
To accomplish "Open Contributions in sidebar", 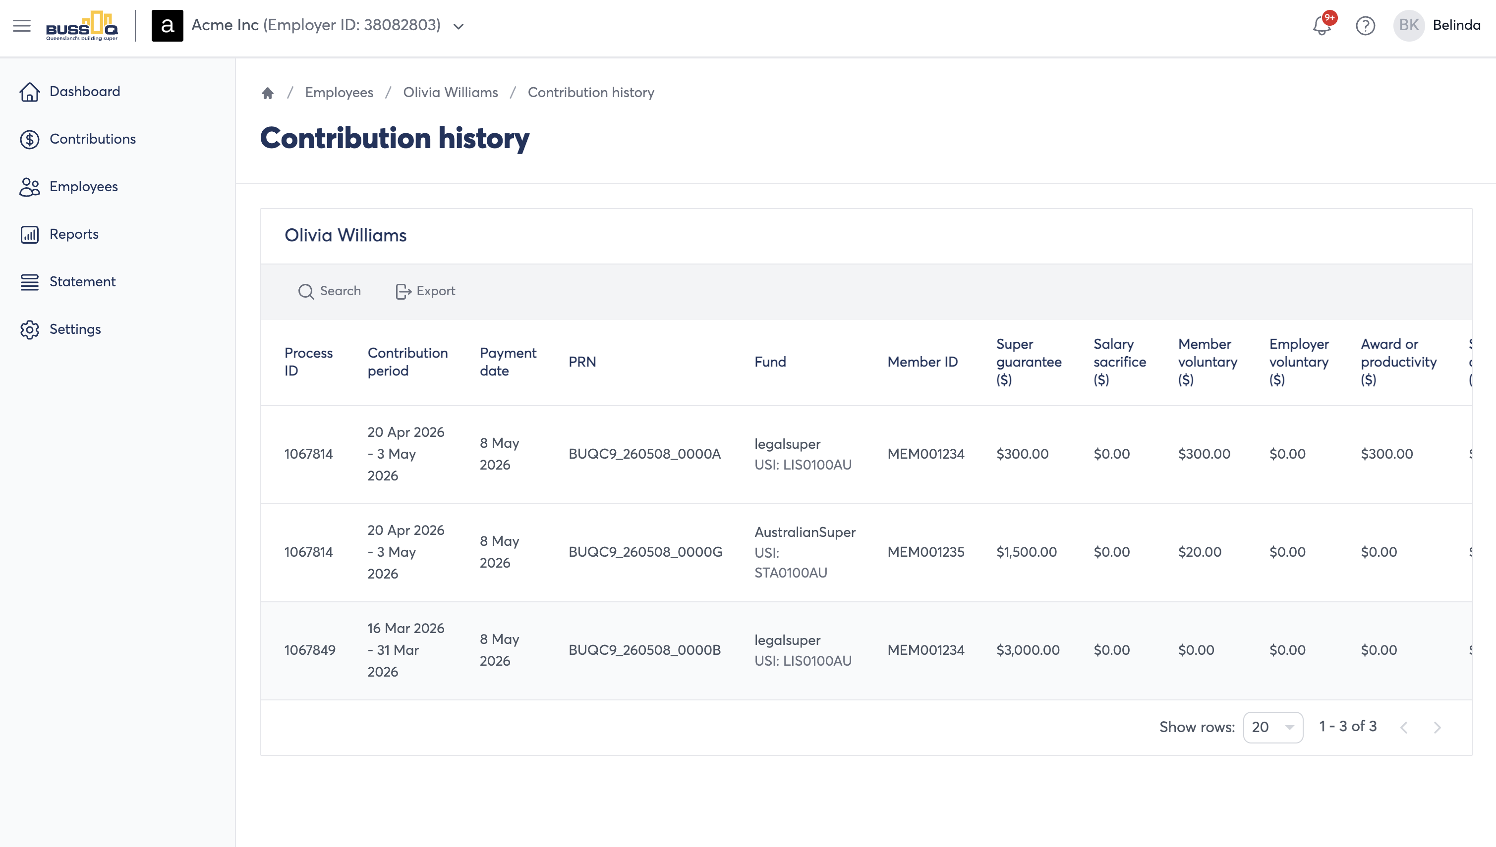I will point(93,139).
